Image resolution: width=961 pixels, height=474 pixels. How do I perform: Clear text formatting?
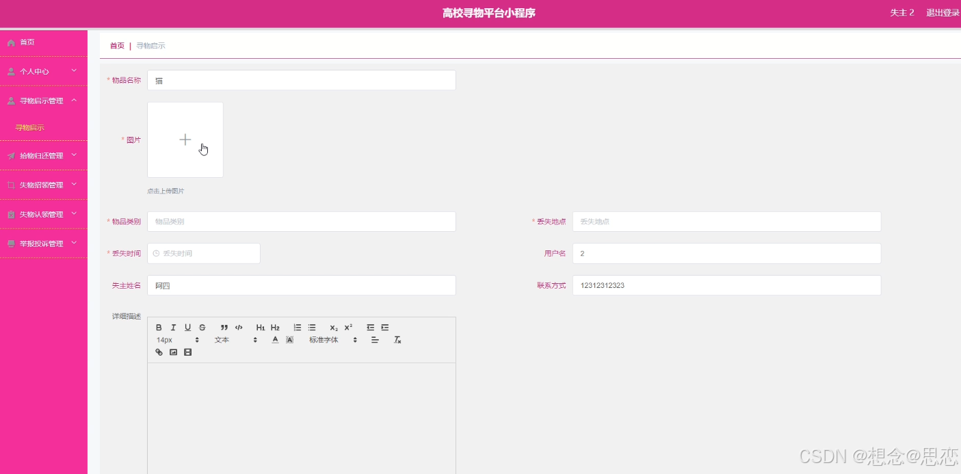tap(397, 340)
